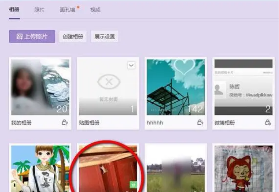Switch to the 相册 tab
Screen dimensions: 279x192
14,10
